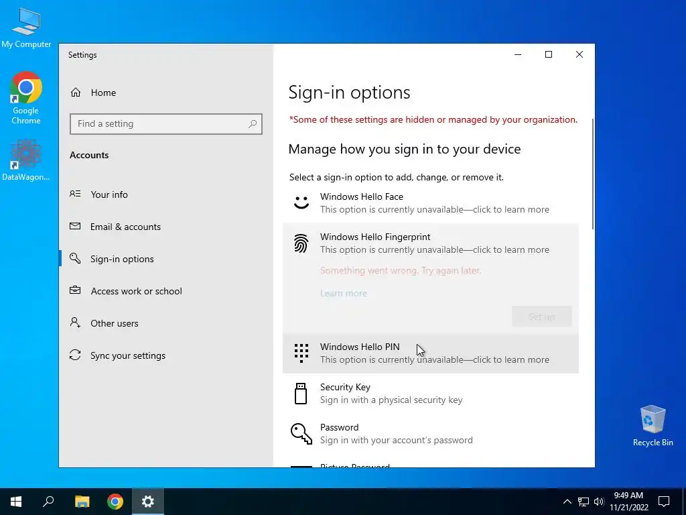Viewport: 686px width, 515px height.
Task: Click the PIN keypad dots icon
Action: click(301, 353)
